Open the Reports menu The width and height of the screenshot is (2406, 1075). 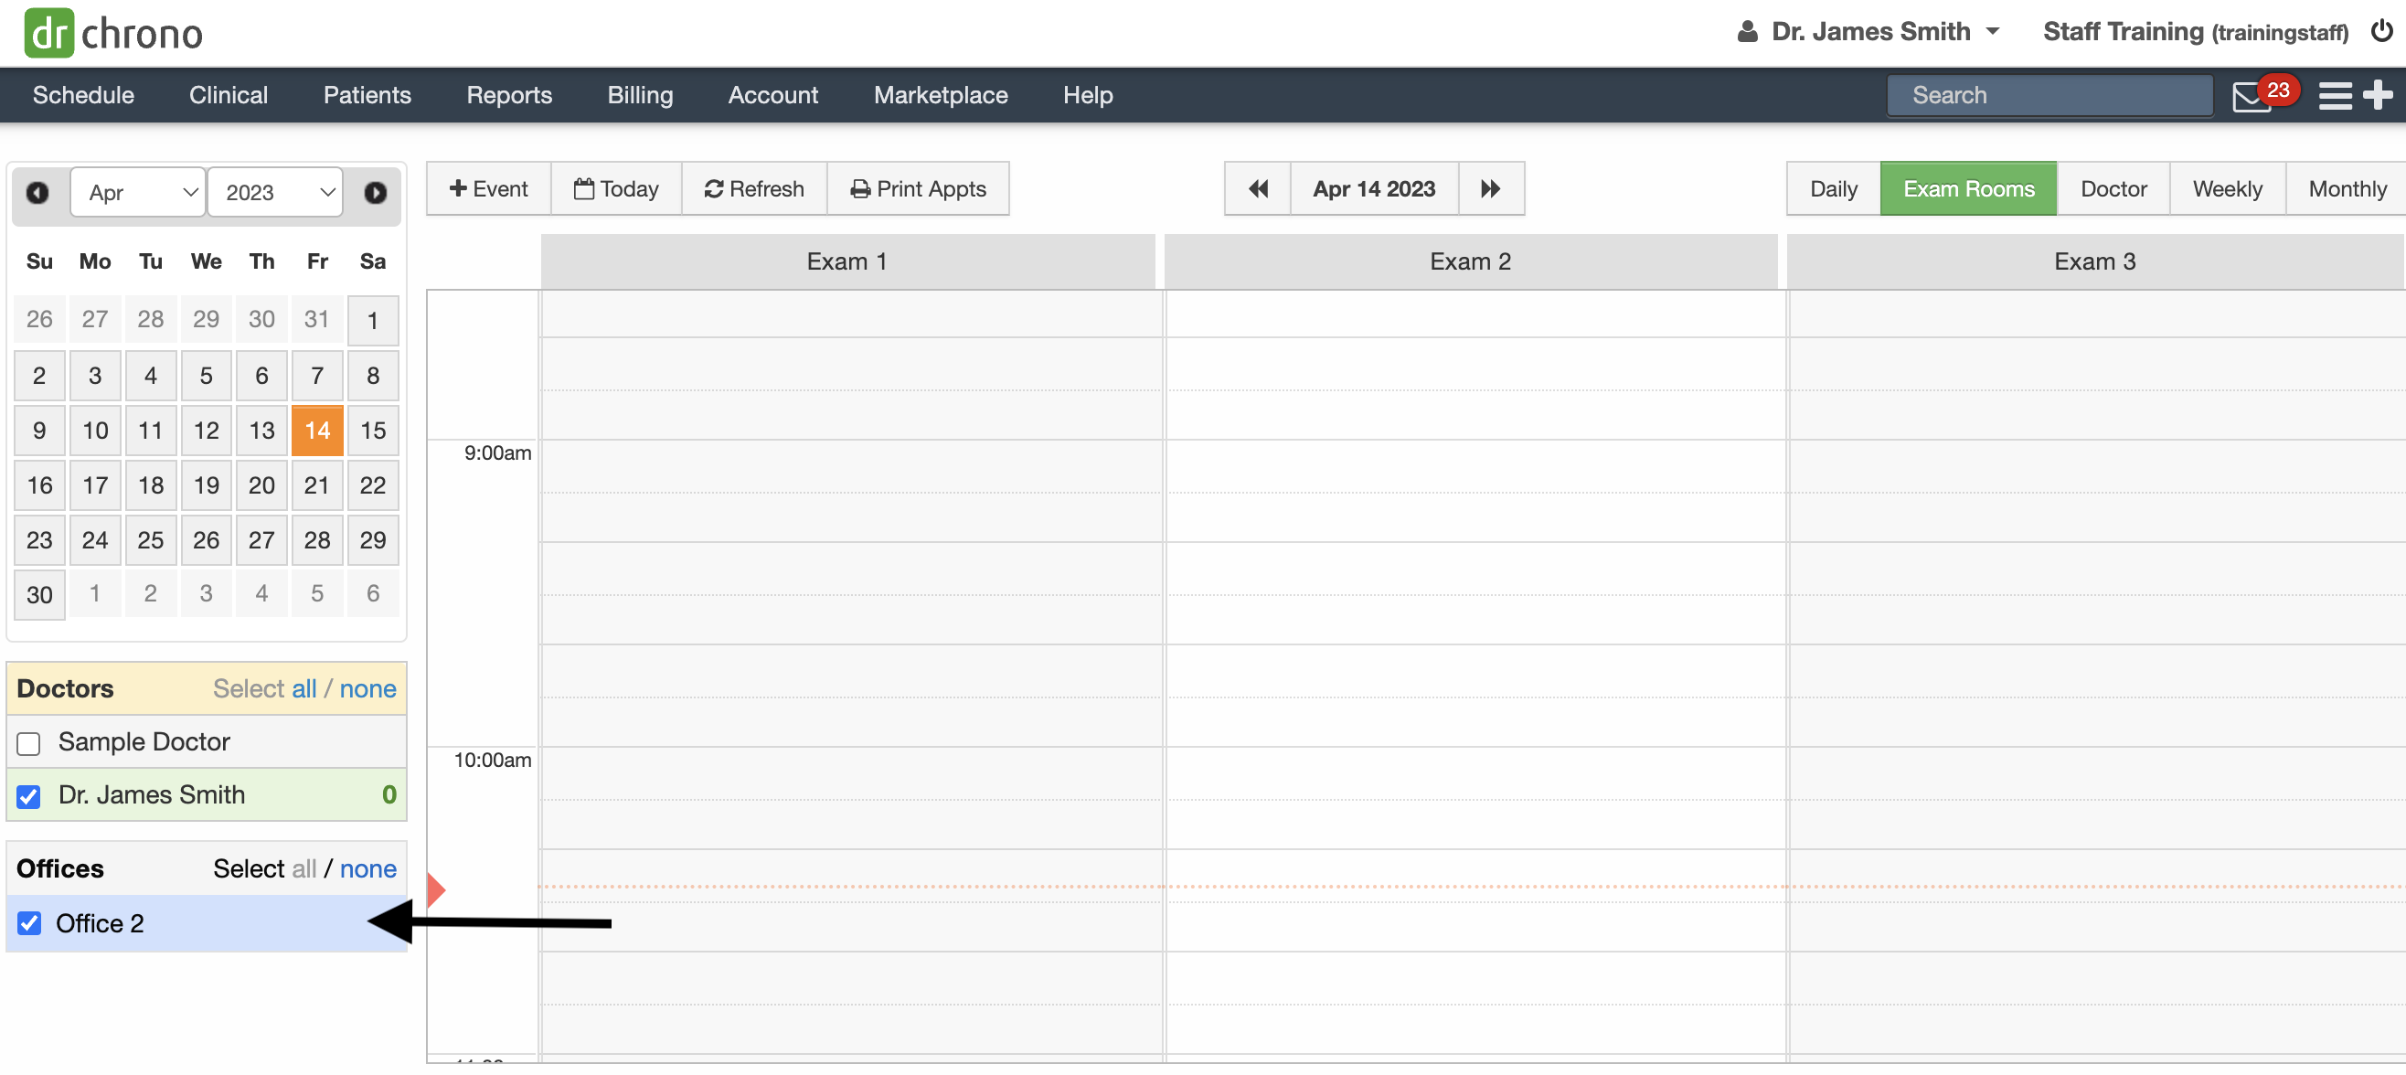pyautogui.click(x=509, y=95)
